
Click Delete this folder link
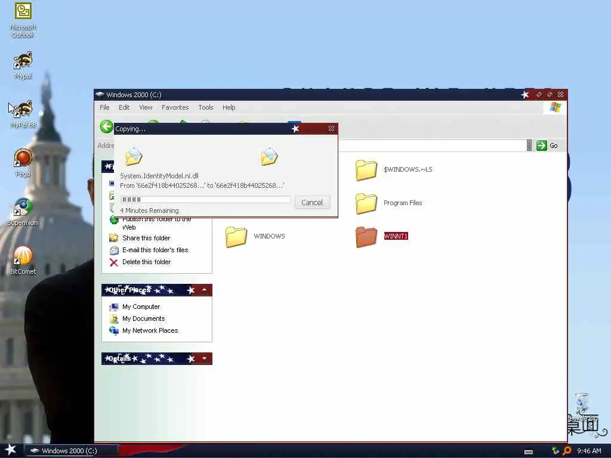click(147, 262)
